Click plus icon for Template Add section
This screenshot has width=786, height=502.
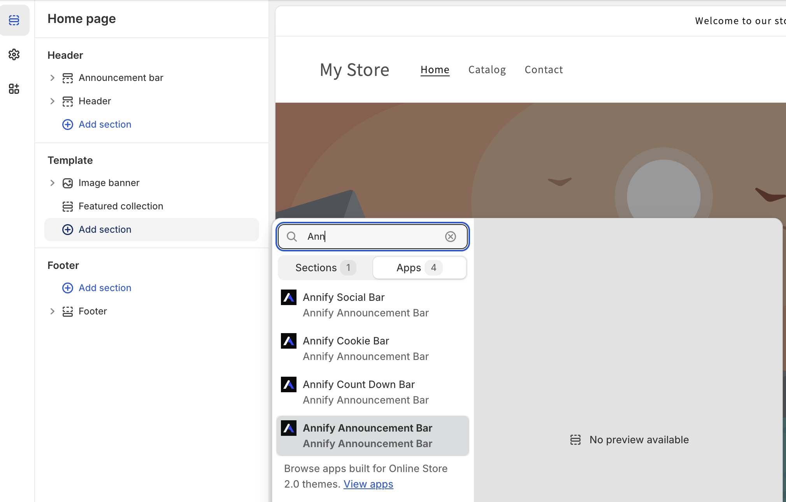coord(68,230)
